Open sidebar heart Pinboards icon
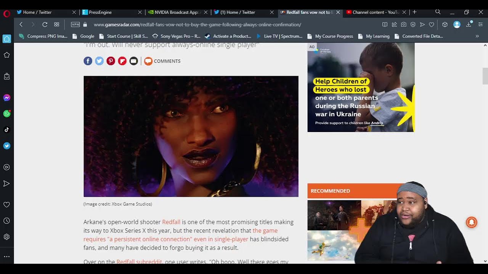488x274 pixels. click(x=6, y=205)
